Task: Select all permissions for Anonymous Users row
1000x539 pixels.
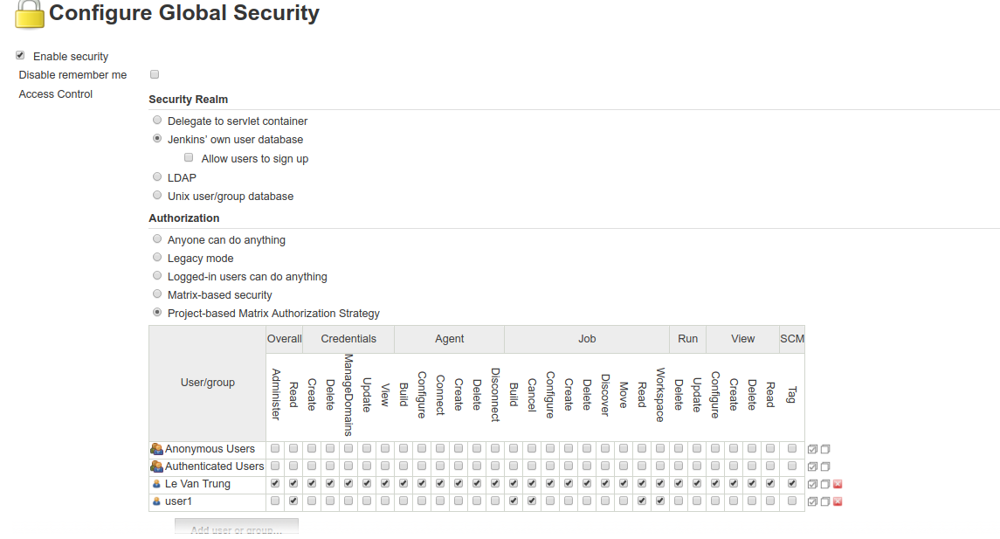Action: pyautogui.click(x=812, y=449)
